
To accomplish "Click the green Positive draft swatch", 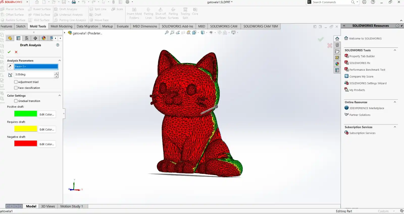I will click(x=26, y=114).
